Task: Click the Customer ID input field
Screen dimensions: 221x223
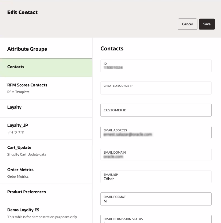Action: click(156, 110)
